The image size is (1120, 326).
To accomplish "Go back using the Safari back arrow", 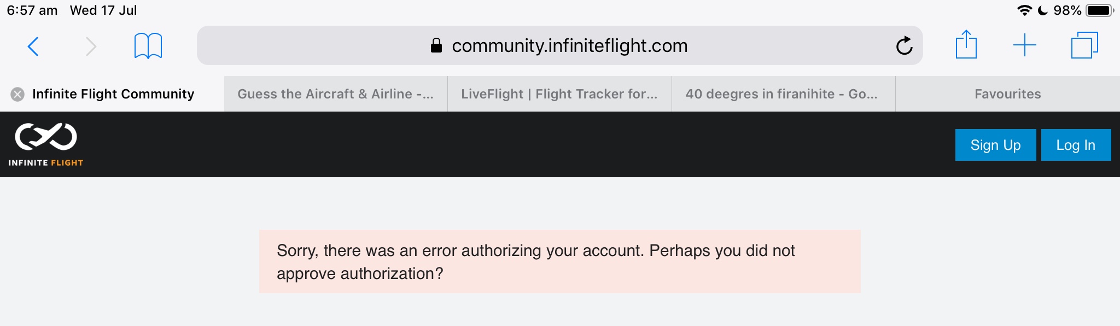I will [33, 46].
